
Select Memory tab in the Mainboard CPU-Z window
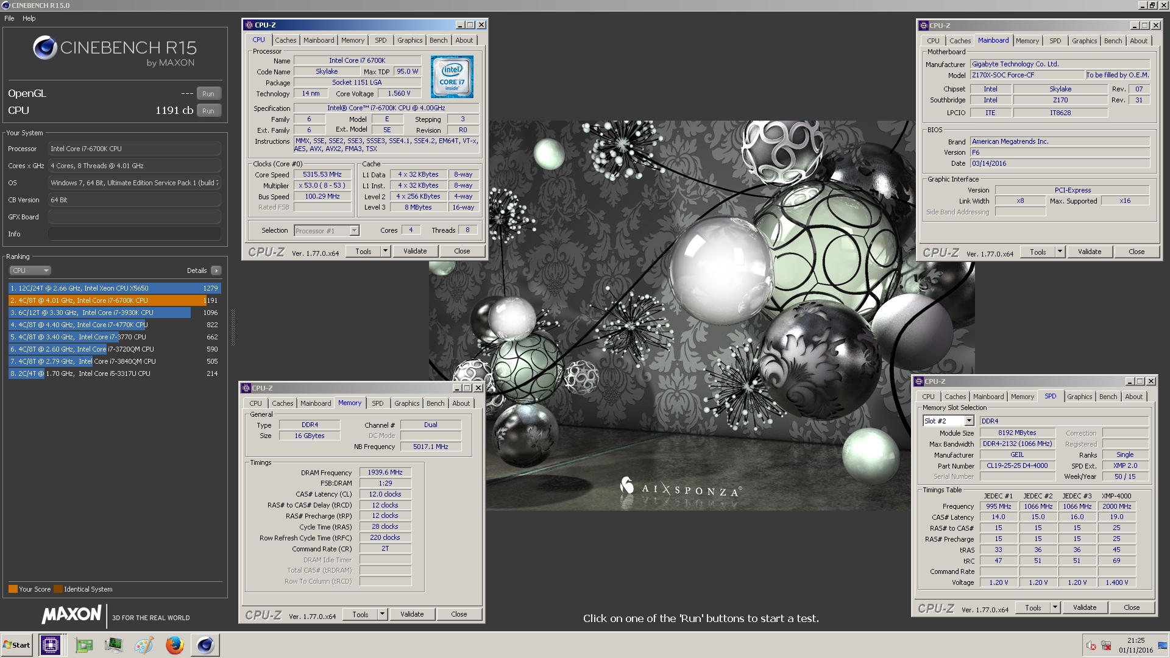coord(1027,41)
